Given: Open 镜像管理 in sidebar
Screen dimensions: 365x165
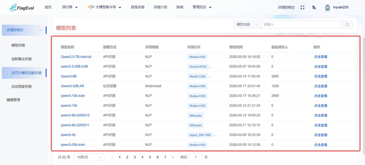Looking at the screenshot, I should pyautogui.click(x=13, y=100).
